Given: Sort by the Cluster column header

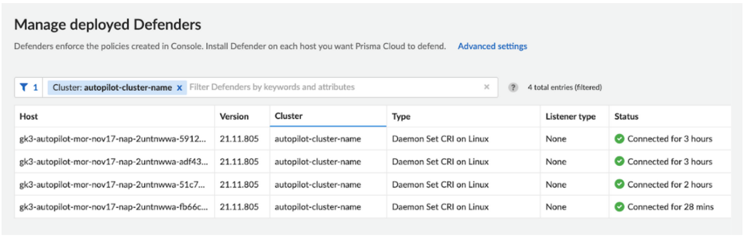Looking at the screenshot, I should [289, 116].
